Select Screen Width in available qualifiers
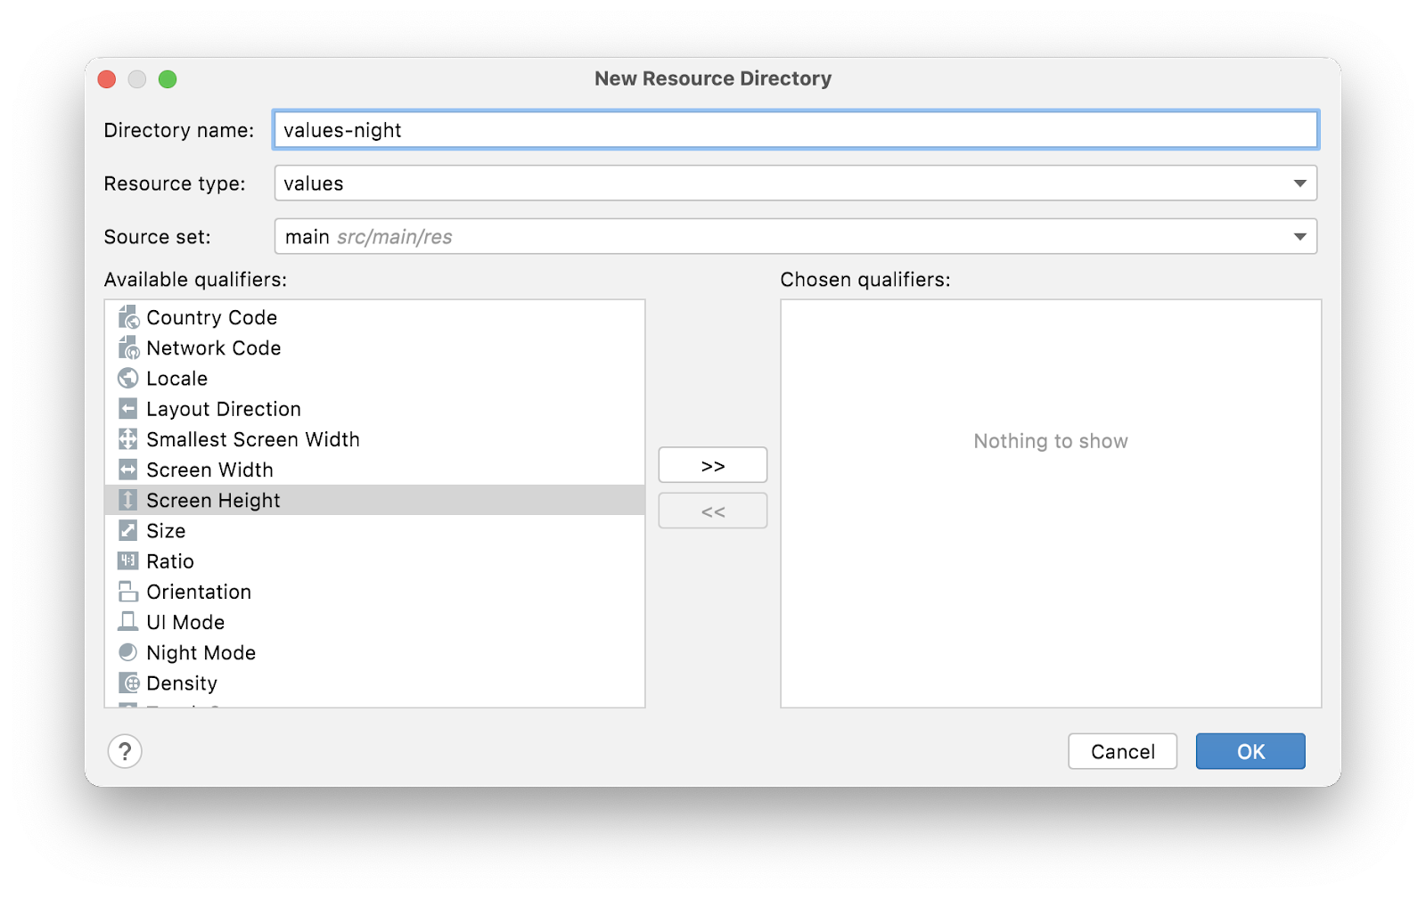Viewport: 1426px width, 899px height. click(x=209, y=470)
